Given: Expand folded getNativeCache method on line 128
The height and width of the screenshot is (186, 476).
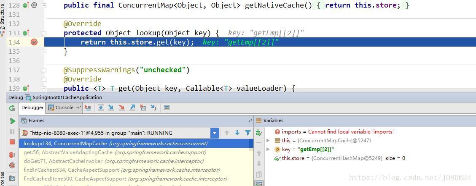Looking at the screenshot, I should pos(44,5).
